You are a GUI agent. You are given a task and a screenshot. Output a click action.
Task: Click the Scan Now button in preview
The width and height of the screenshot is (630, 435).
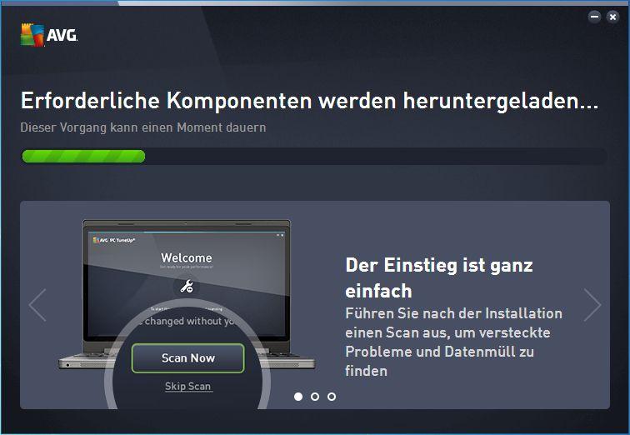(x=187, y=357)
